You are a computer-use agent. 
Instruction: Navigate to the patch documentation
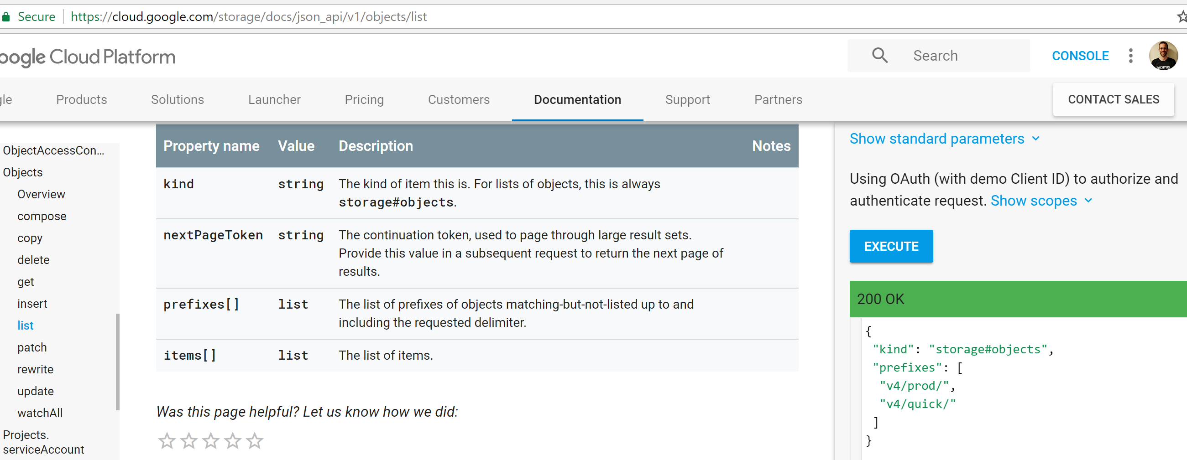click(32, 347)
